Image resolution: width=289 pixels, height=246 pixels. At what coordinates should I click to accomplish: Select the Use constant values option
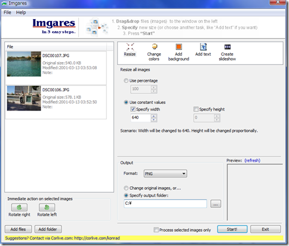126,102
